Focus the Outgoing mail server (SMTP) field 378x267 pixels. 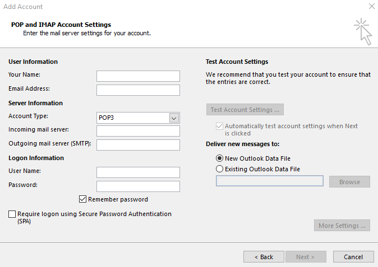coord(138,145)
